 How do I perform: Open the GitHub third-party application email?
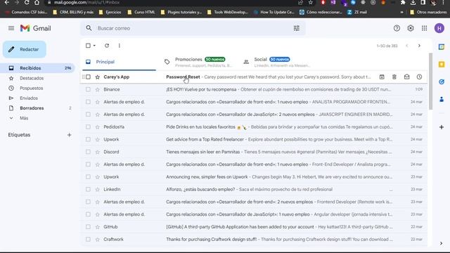(x=254, y=227)
